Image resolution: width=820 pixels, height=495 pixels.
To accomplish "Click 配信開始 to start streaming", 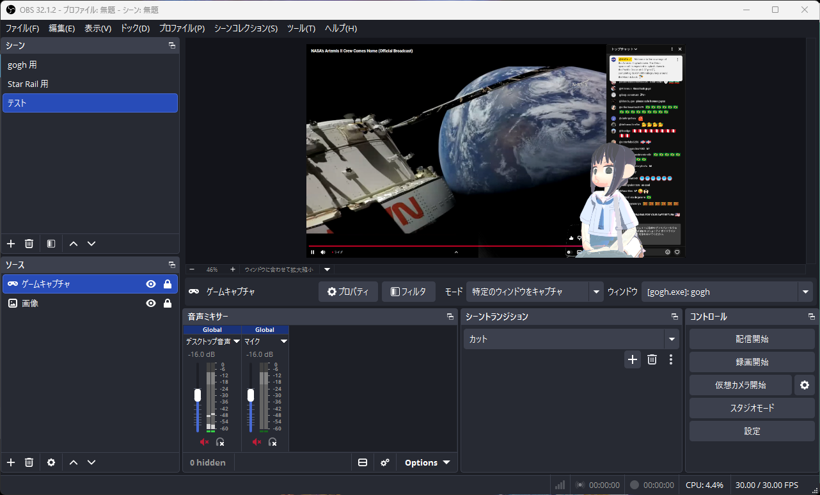I will [752, 339].
